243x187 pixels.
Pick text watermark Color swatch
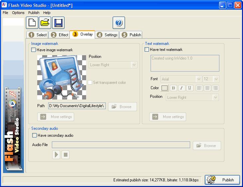(165, 88)
